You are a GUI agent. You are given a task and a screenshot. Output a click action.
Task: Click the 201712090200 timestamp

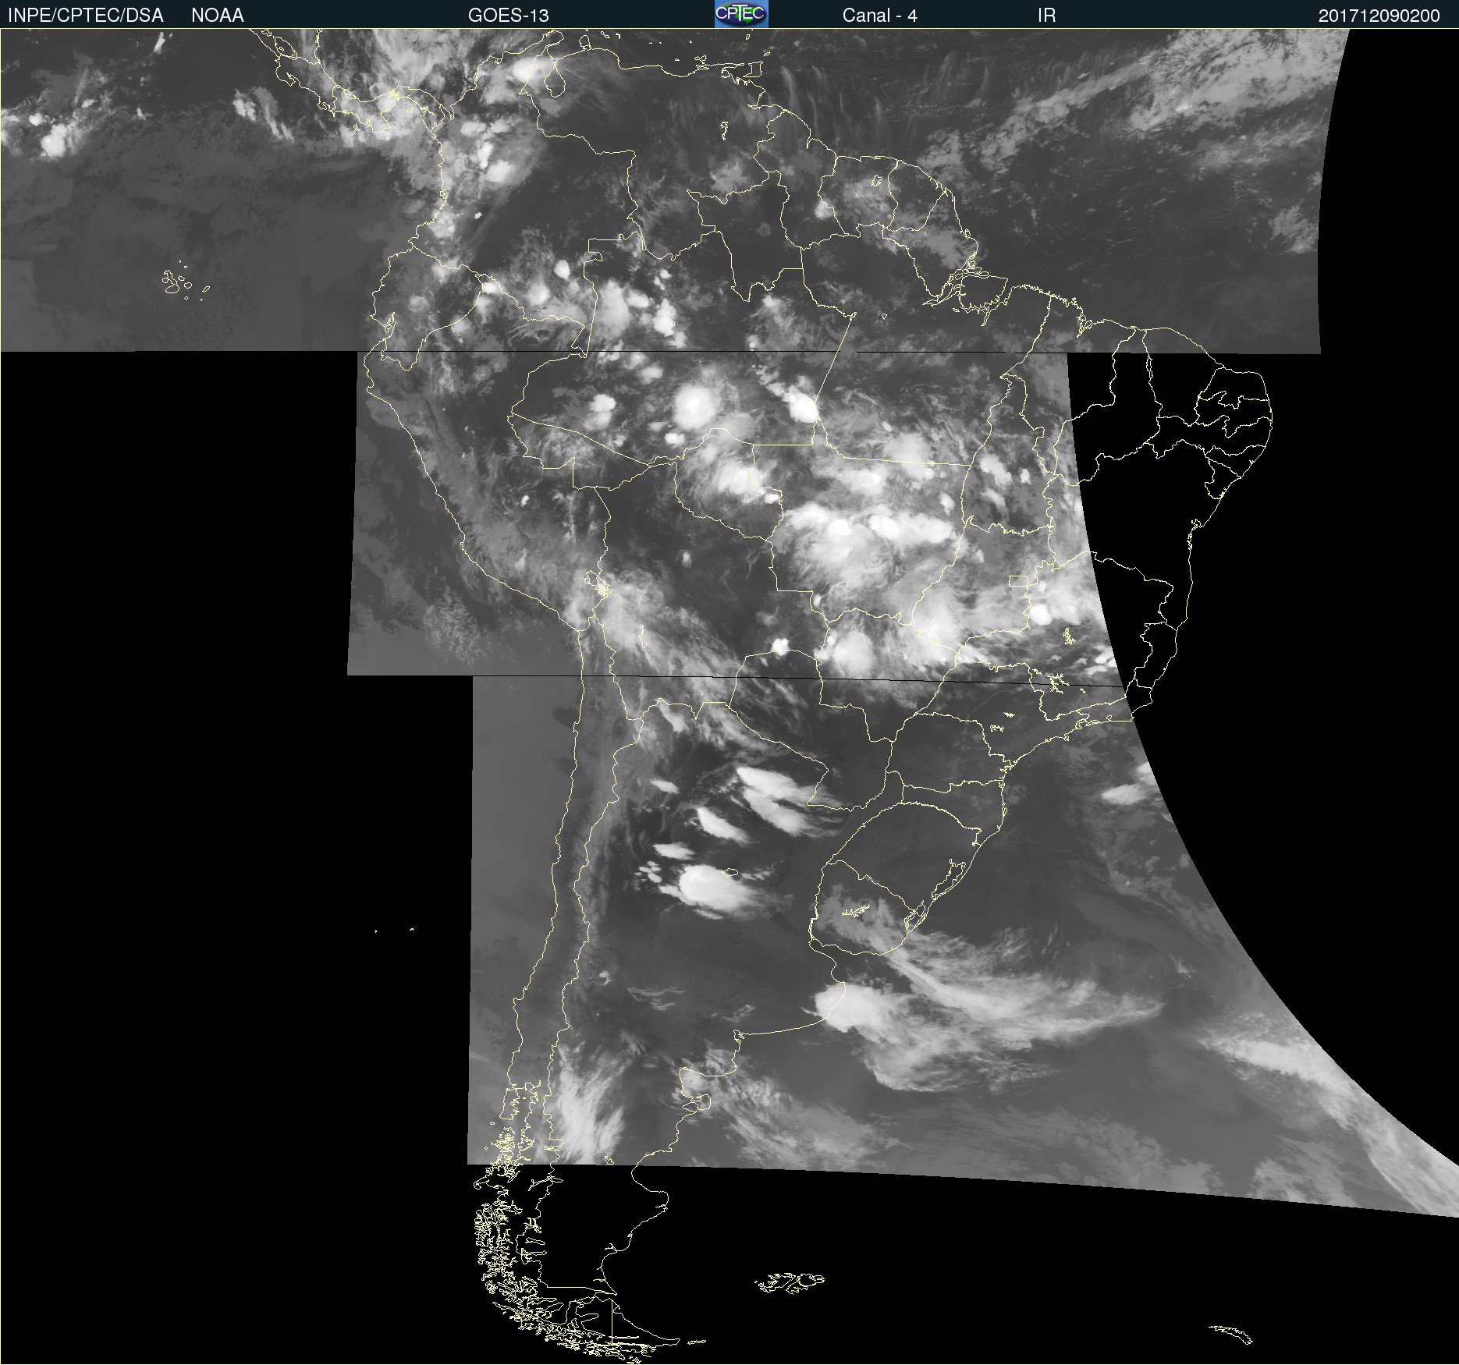[1379, 16]
